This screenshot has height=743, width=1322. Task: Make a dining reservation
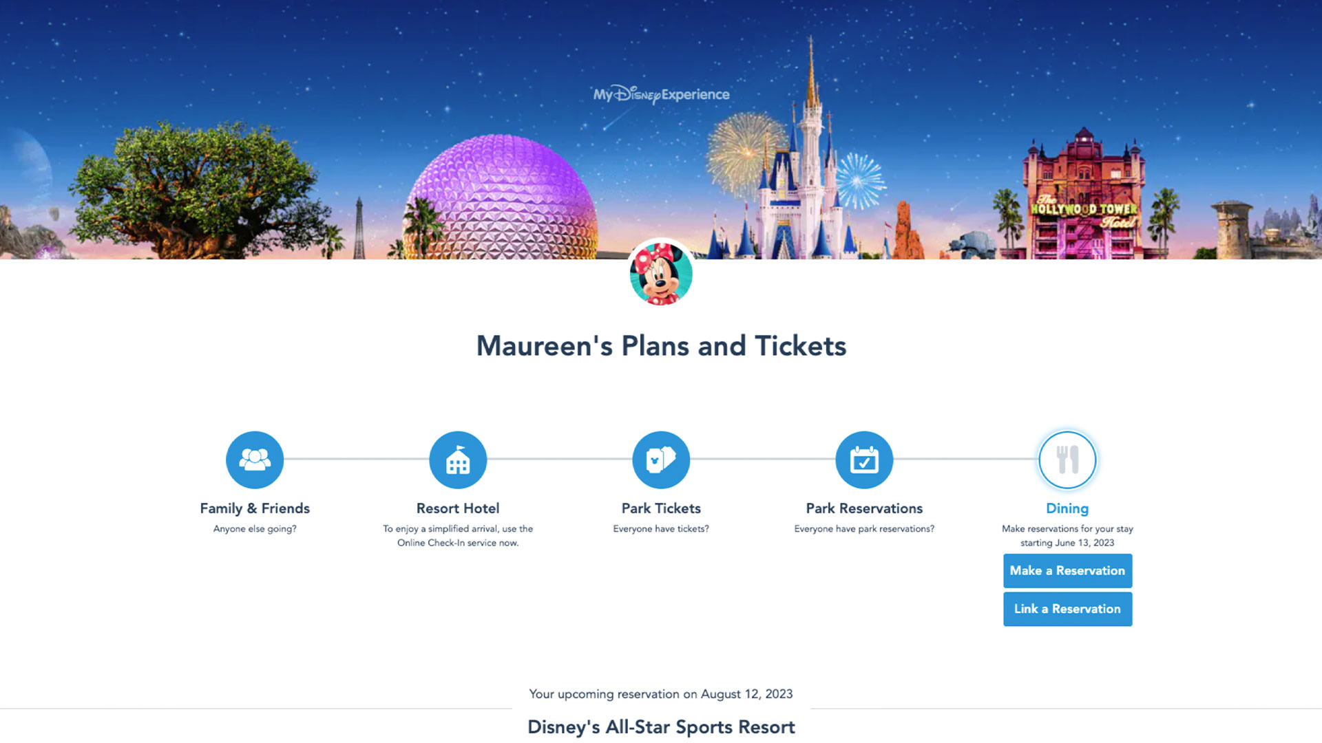pos(1067,570)
